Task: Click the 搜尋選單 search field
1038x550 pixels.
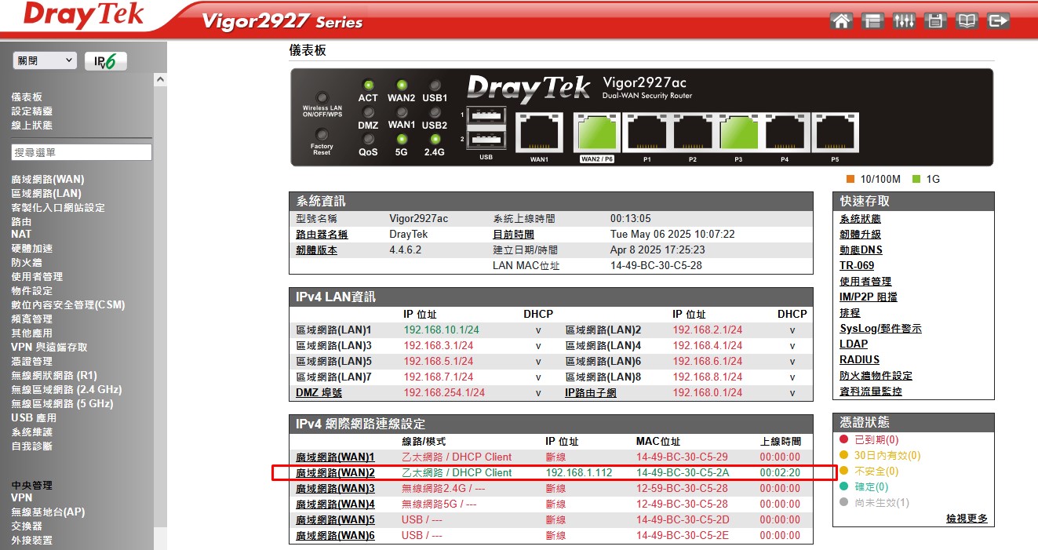Action: 82,152
